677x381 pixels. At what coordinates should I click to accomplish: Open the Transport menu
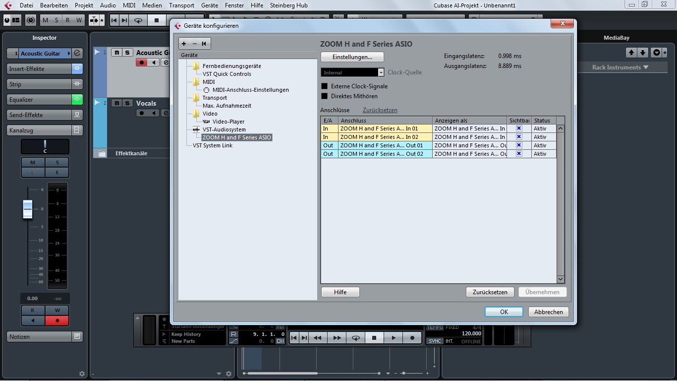[x=181, y=5]
